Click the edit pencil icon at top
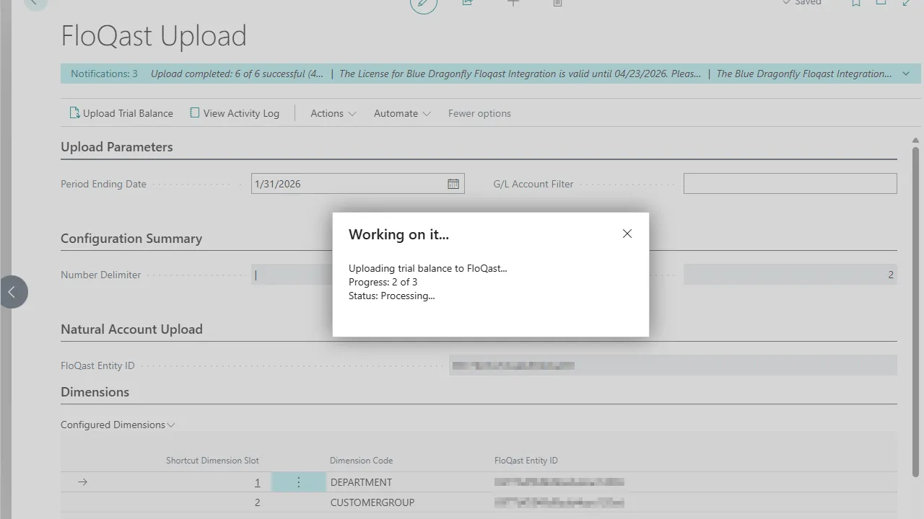The width and height of the screenshot is (924, 519). (x=424, y=3)
